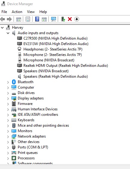
Task: Expand the Display adapters category
Action: [x=8, y=99]
